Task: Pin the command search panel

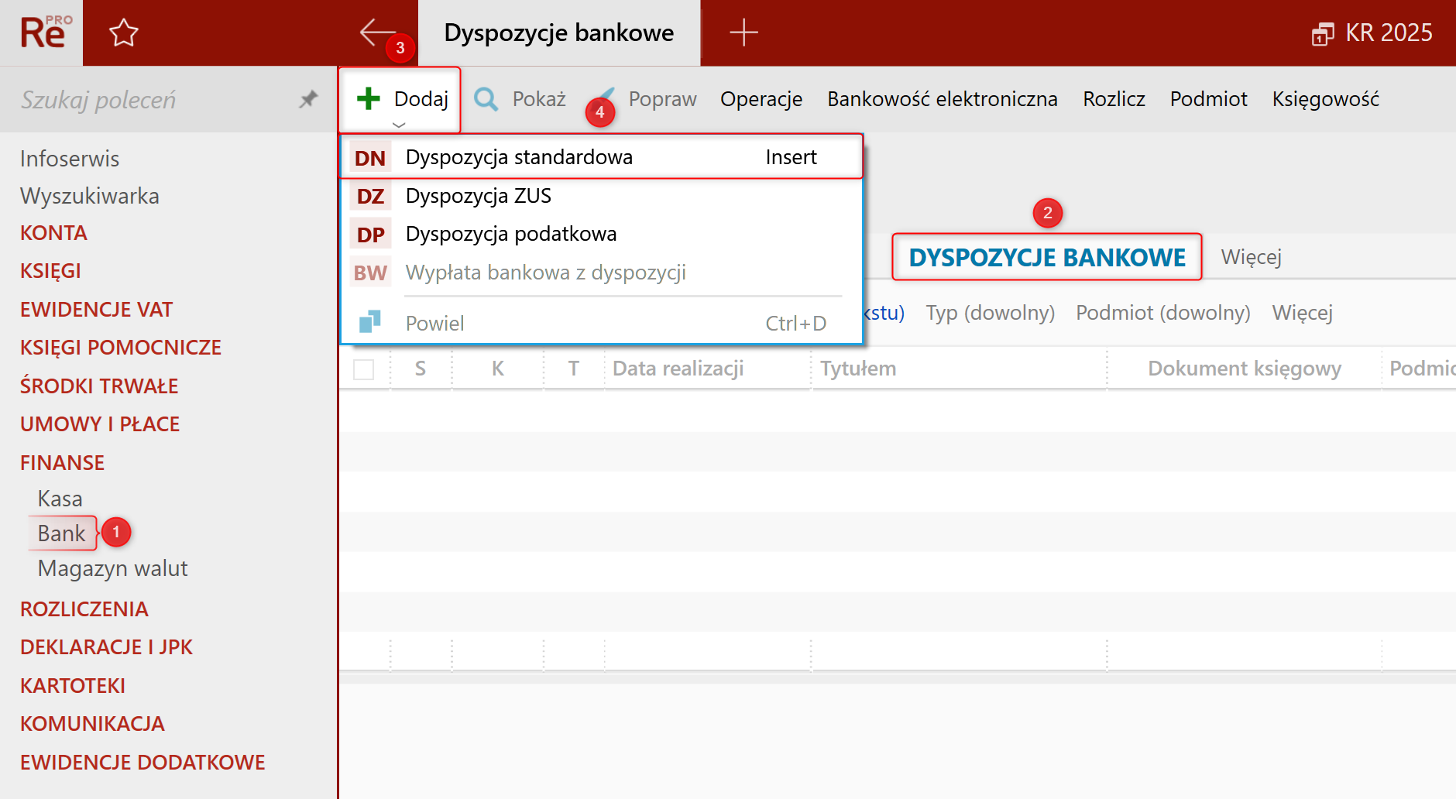Action: [308, 99]
